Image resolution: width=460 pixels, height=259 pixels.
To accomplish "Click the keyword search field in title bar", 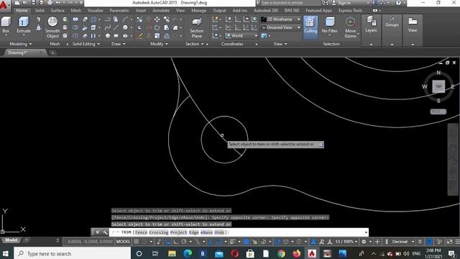I will tap(290, 3).
